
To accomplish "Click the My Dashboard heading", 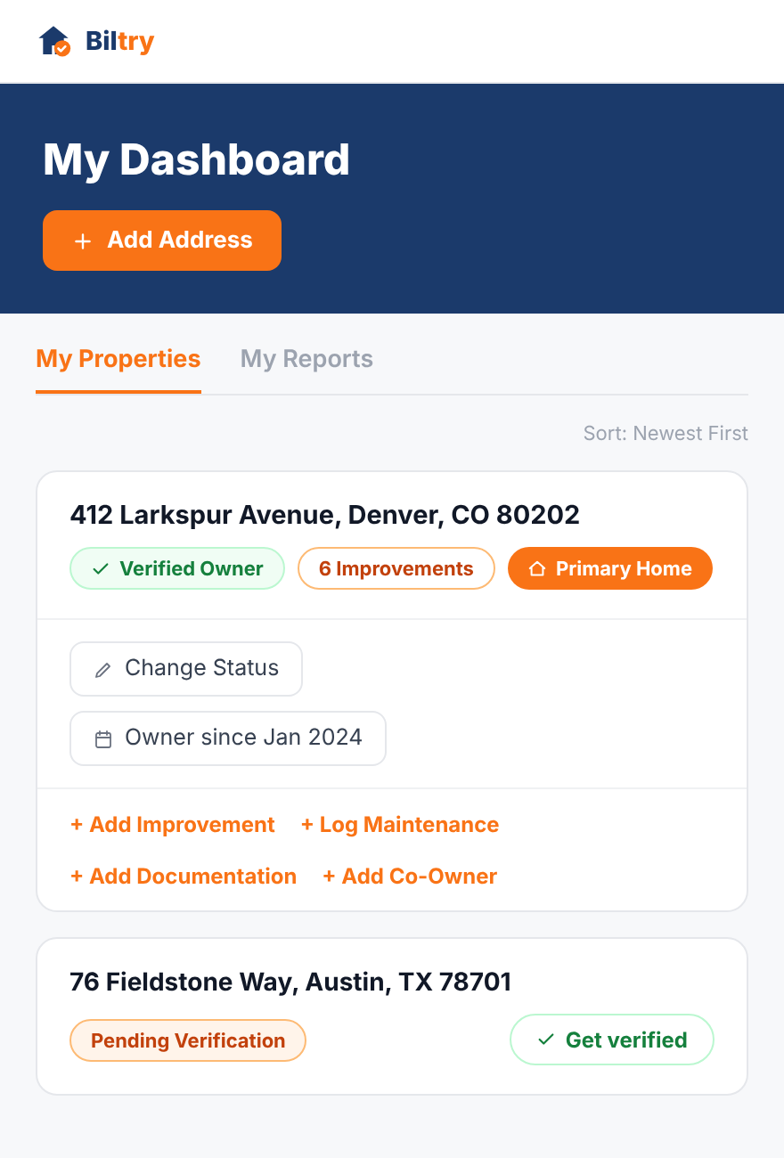I will (196, 160).
